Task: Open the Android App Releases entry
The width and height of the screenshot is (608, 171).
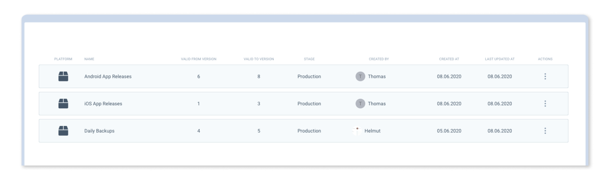Action: (x=108, y=77)
